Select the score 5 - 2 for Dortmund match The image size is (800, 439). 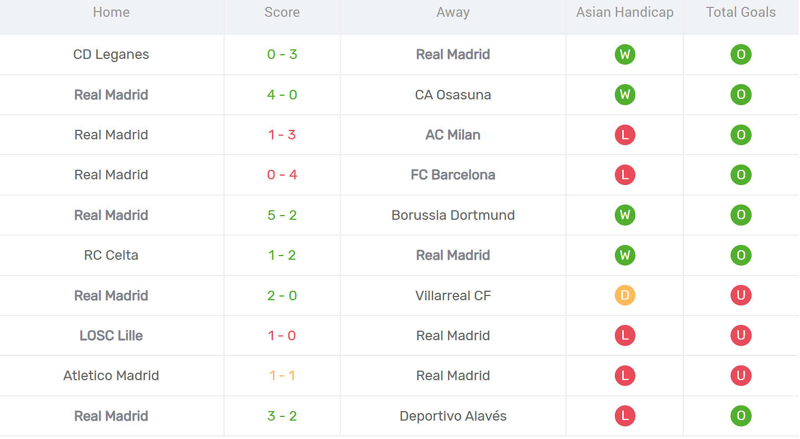tap(282, 215)
